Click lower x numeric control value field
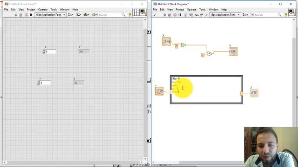 click(x=45, y=83)
